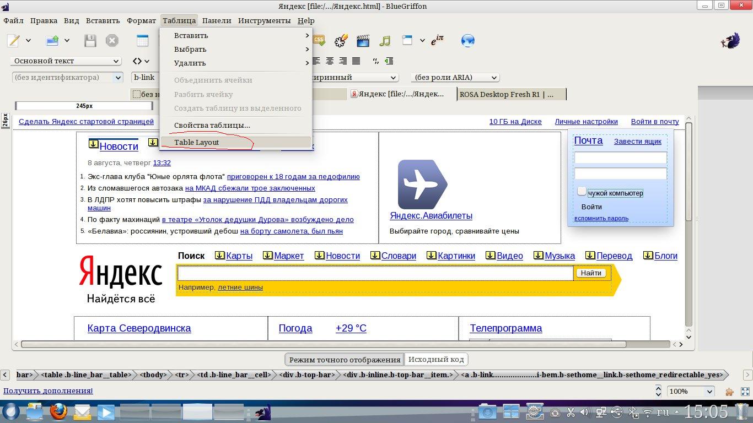Click the Insert audio music note icon
This screenshot has height=423, width=753.
pos(385,41)
